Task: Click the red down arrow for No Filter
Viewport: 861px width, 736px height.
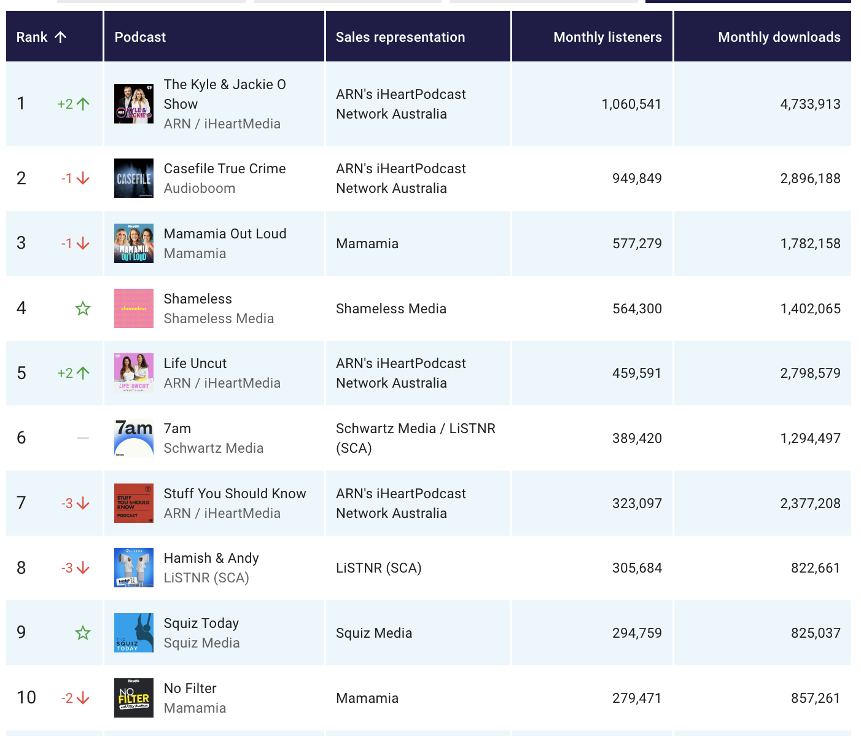Action: (x=83, y=698)
